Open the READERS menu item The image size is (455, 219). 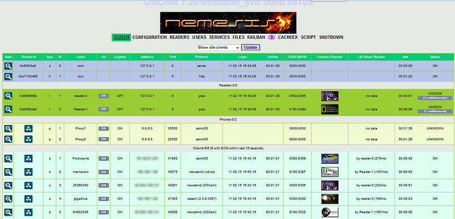[179, 37]
